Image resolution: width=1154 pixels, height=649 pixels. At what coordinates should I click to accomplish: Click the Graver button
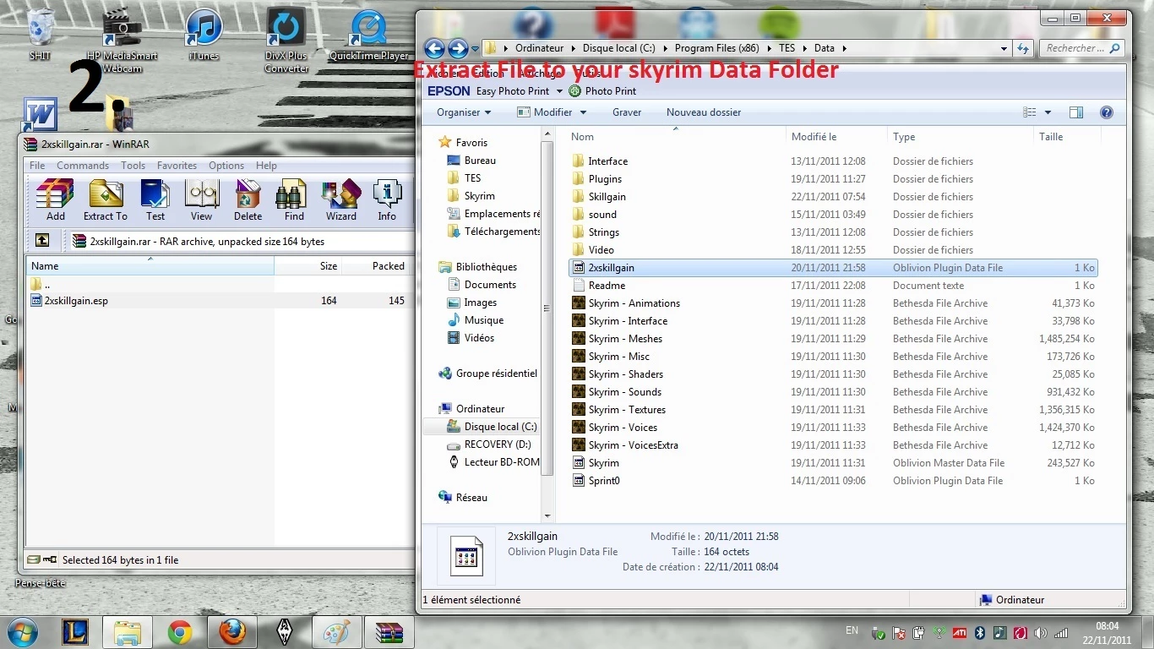[627, 112]
